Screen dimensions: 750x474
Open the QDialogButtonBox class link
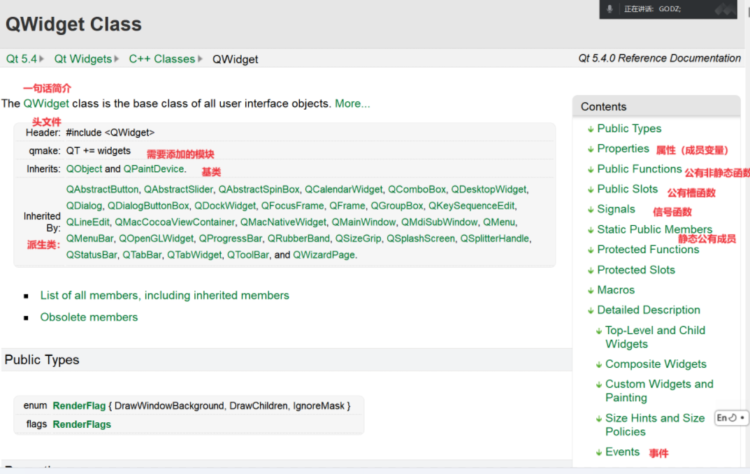click(x=147, y=206)
